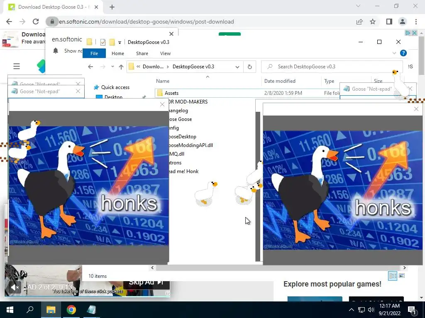Screen dimensions: 425x318
Task: Share this page using Chrome share icon
Action: point(359,22)
